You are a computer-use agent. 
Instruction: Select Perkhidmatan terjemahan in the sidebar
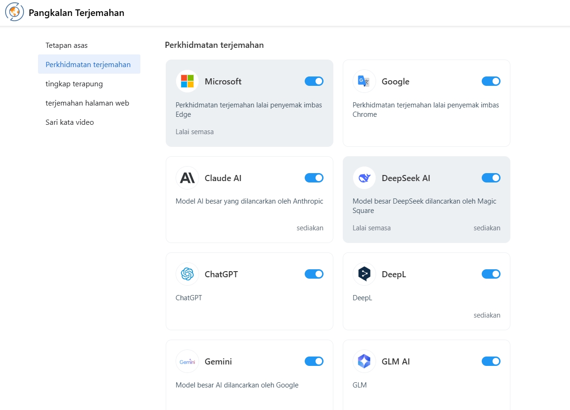89,64
